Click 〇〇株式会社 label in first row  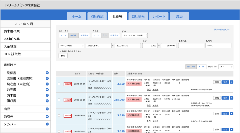click(x=134, y=84)
